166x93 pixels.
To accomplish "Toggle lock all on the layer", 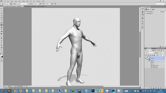I will click(x=154, y=55).
